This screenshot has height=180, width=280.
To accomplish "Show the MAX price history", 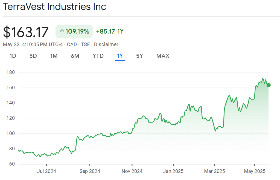I will click(x=163, y=56).
